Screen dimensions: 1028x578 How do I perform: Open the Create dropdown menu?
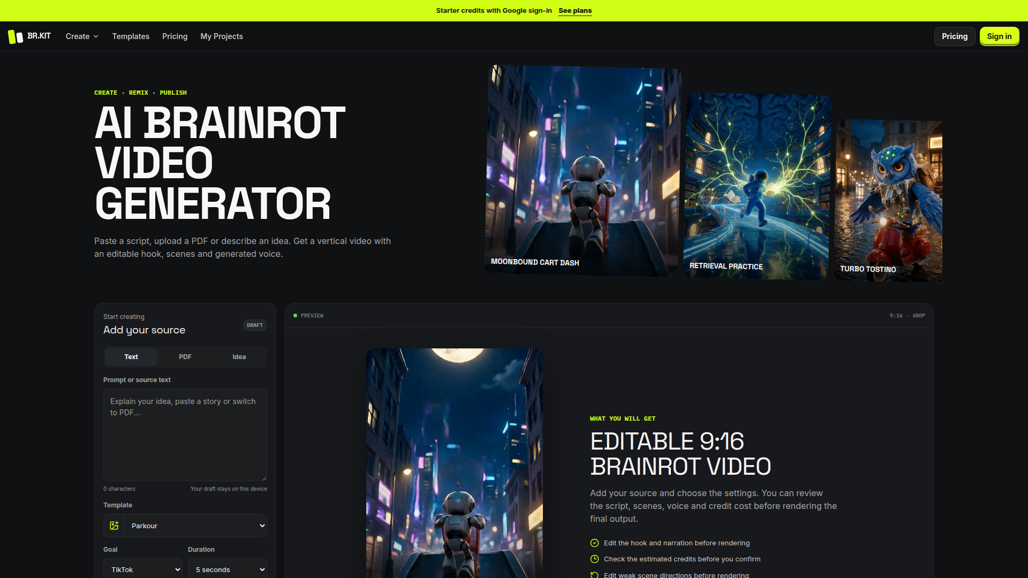coord(82,36)
